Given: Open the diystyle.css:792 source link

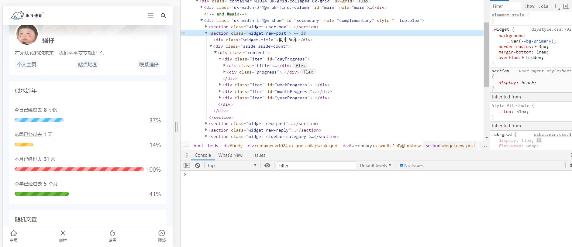Looking at the screenshot, I should click(x=551, y=29).
